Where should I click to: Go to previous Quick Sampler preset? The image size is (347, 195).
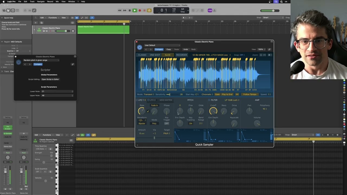146,49
